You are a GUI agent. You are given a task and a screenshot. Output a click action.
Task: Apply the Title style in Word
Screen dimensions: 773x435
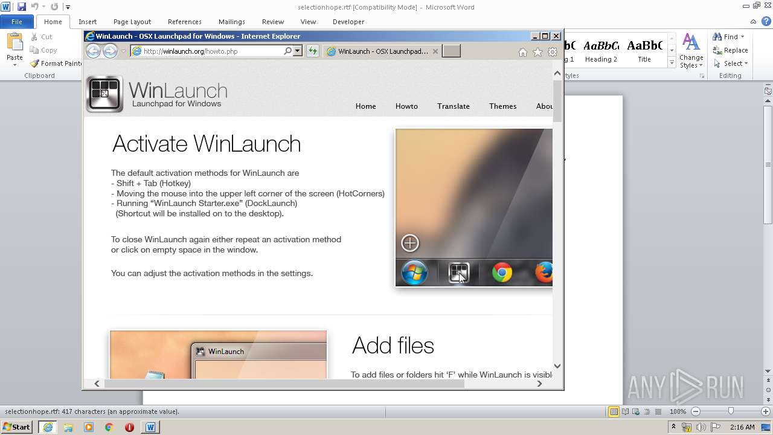pyautogui.click(x=644, y=51)
